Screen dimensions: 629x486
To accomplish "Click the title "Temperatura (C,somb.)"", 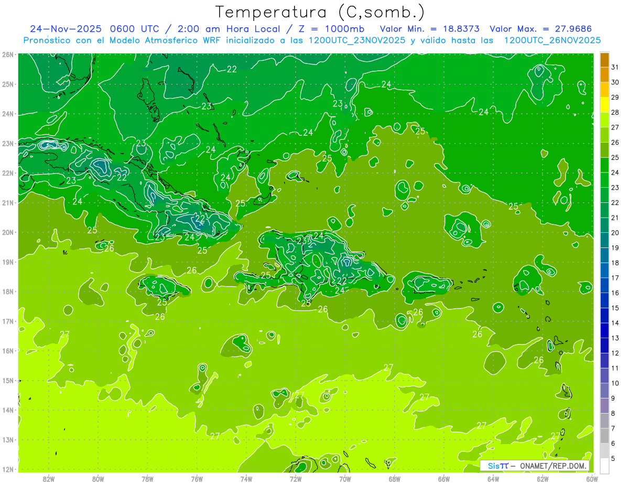I will click(320, 12).
